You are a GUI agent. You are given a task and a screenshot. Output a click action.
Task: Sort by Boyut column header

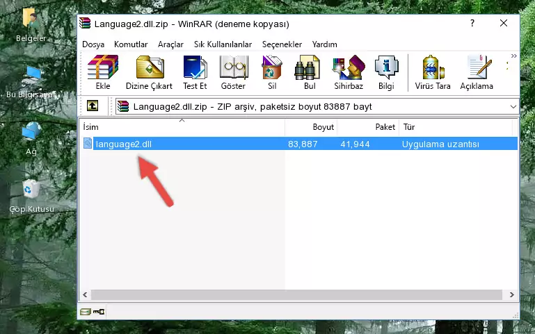[x=311, y=127]
